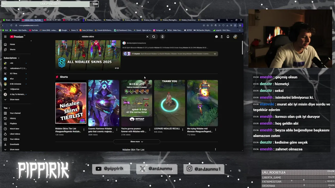335x188 pixels.
Task: Click the magnifier search button
Action: pos(154,37)
